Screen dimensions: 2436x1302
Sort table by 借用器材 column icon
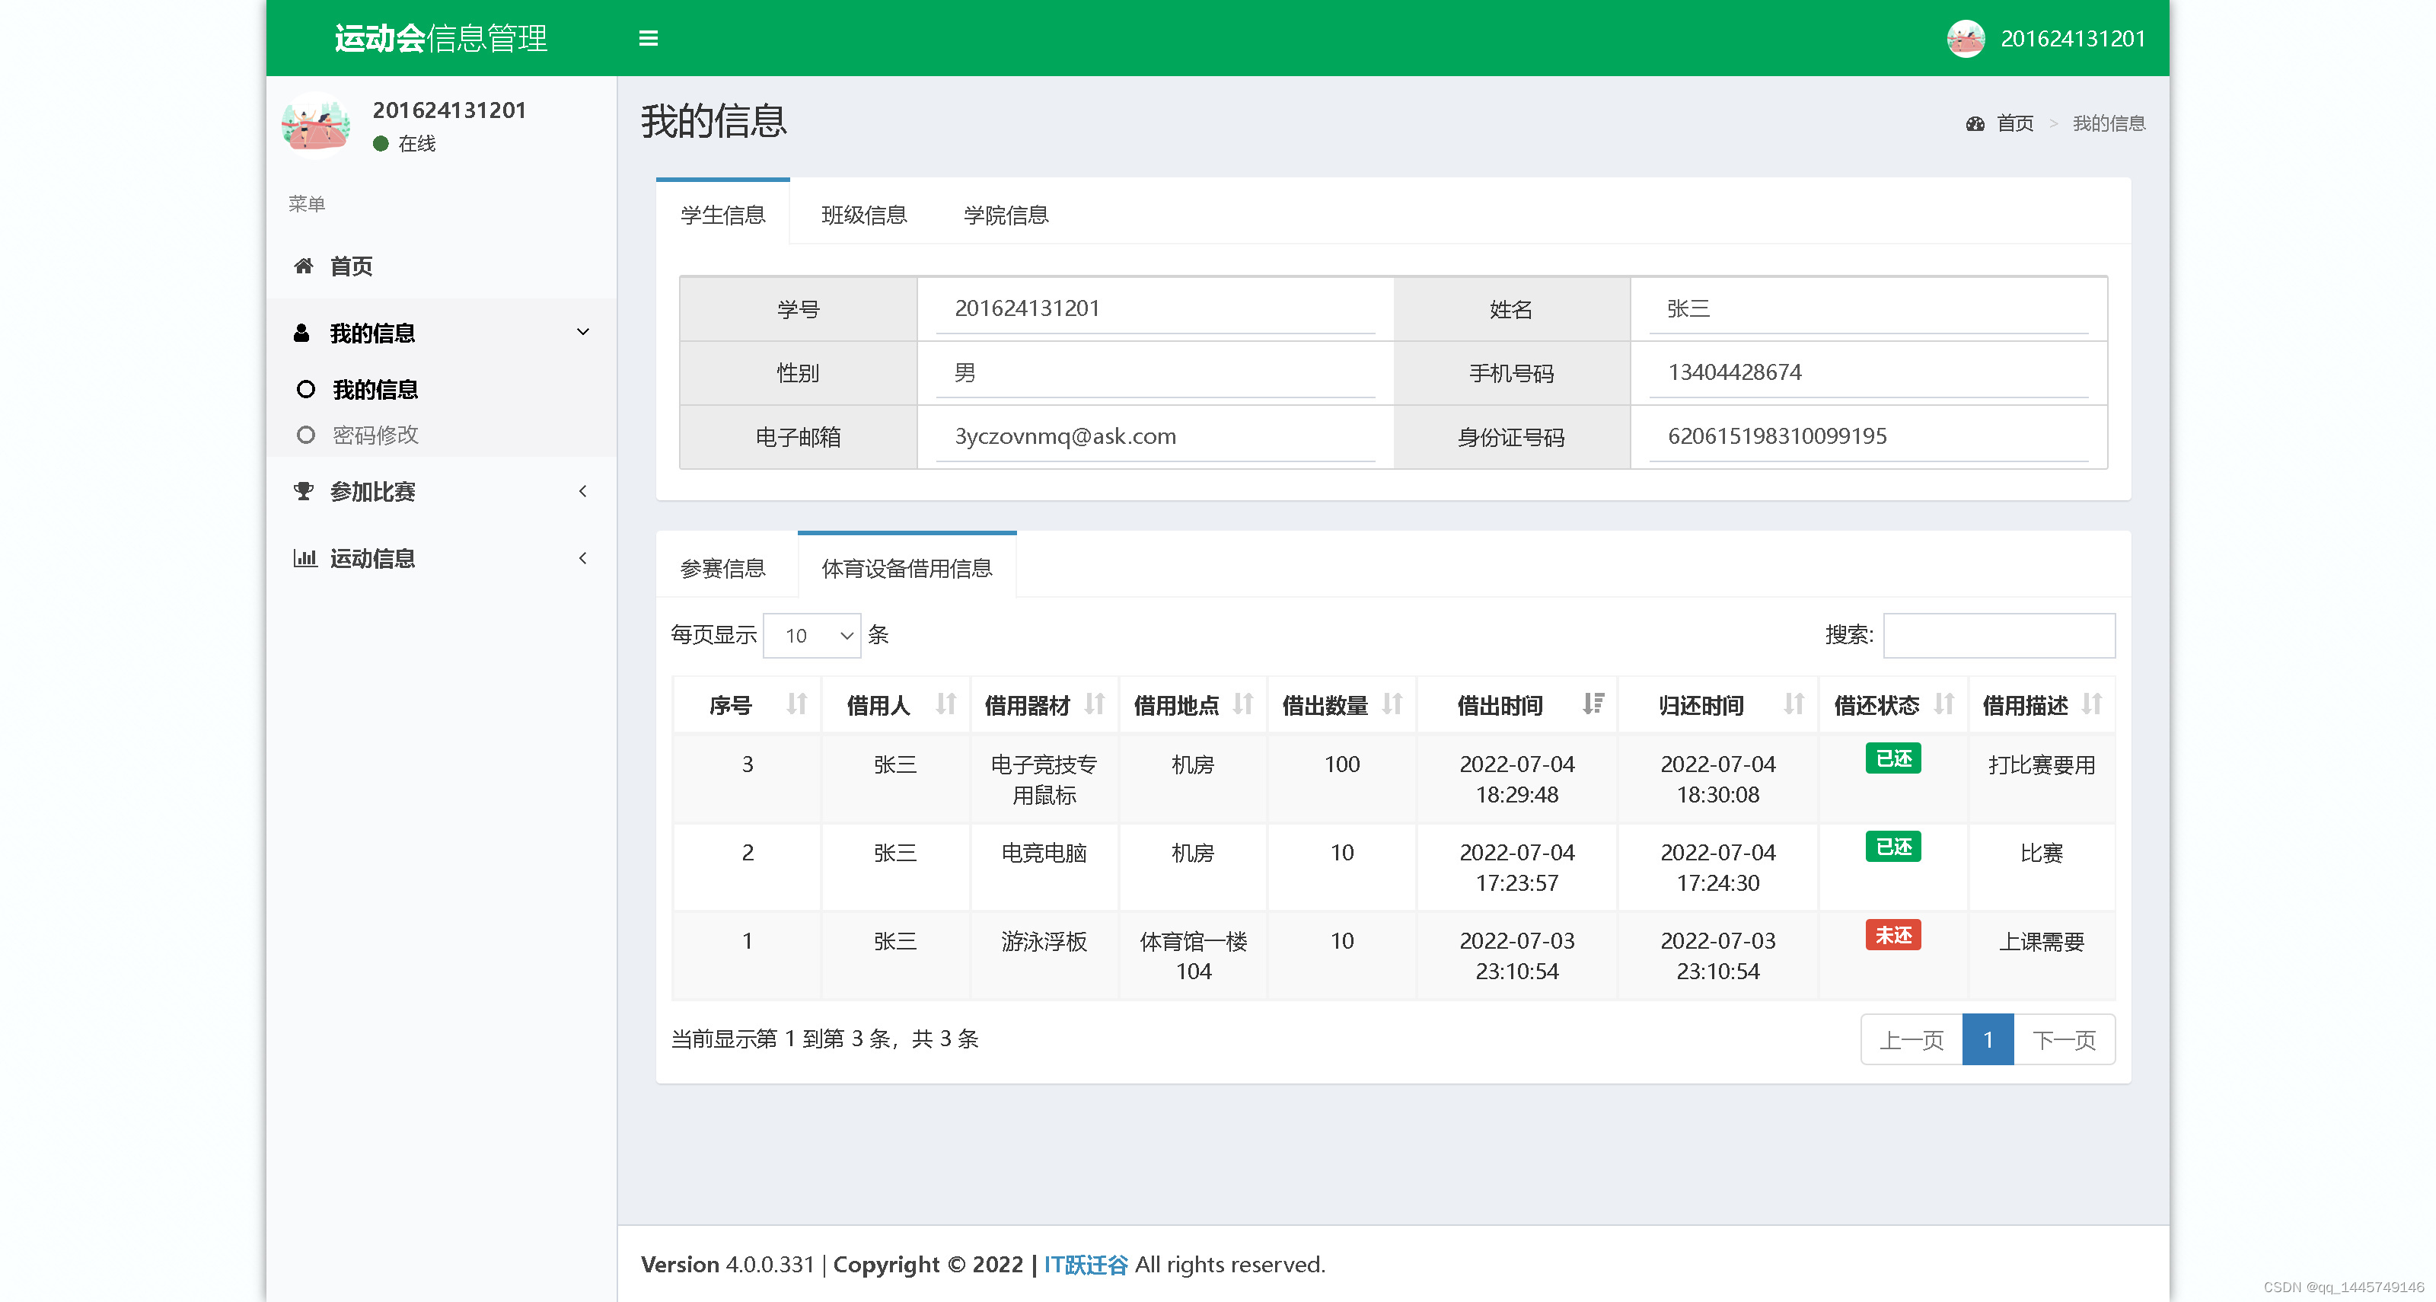(1094, 704)
